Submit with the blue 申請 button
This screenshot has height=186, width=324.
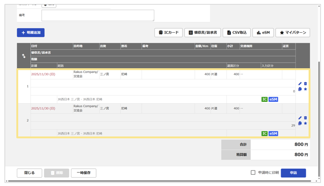(x=293, y=173)
